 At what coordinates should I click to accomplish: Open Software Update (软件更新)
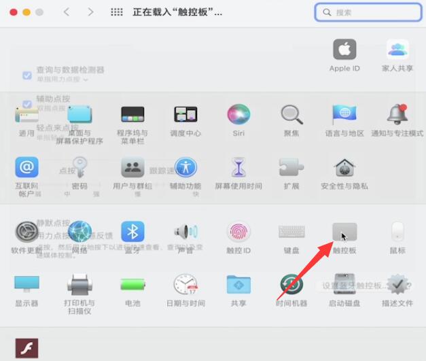pyautogui.click(x=26, y=232)
